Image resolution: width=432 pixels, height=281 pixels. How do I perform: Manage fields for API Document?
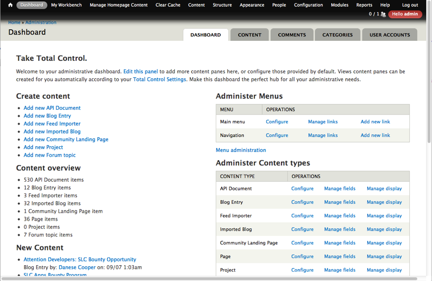click(340, 188)
